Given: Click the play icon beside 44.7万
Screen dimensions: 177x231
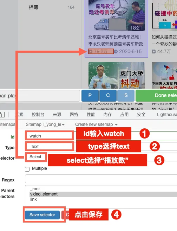Looking at the screenshot, I should click(x=153, y=51).
